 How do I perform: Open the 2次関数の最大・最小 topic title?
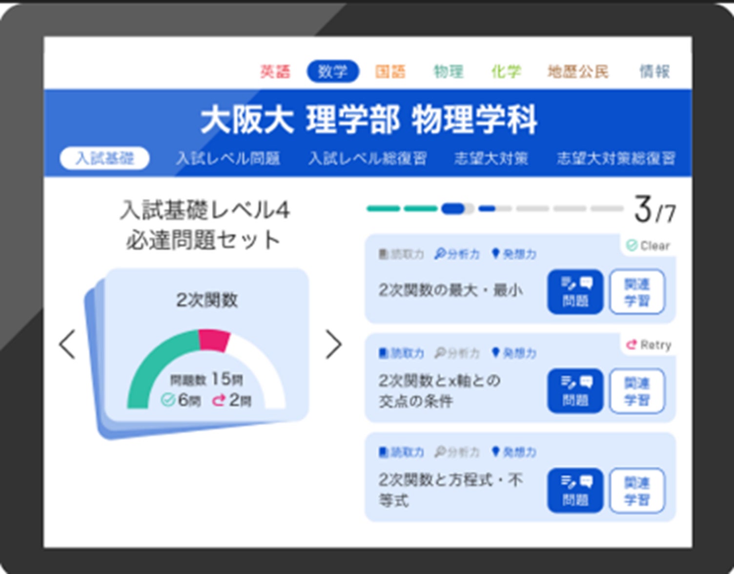tap(450, 290)
